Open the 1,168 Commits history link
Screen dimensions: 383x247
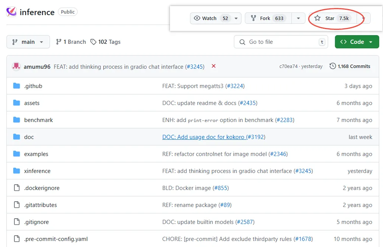[x=350, y=66]
